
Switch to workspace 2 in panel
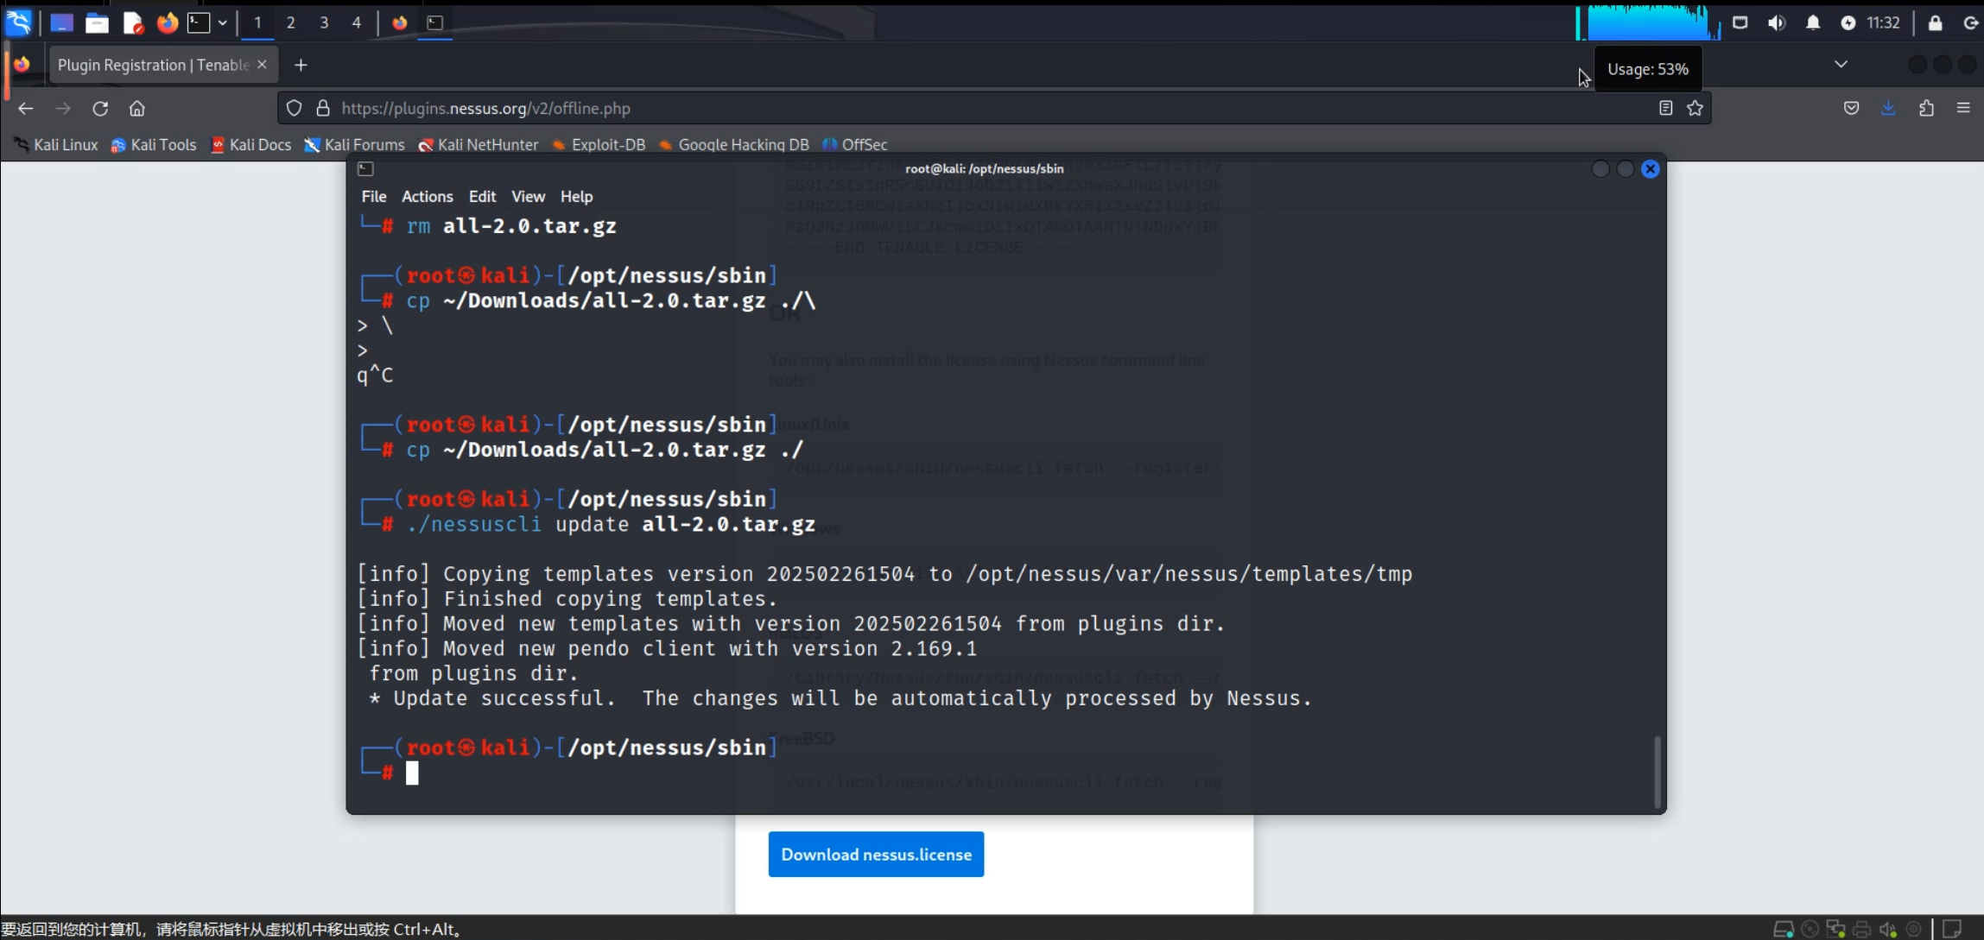(x=290, y=23)
